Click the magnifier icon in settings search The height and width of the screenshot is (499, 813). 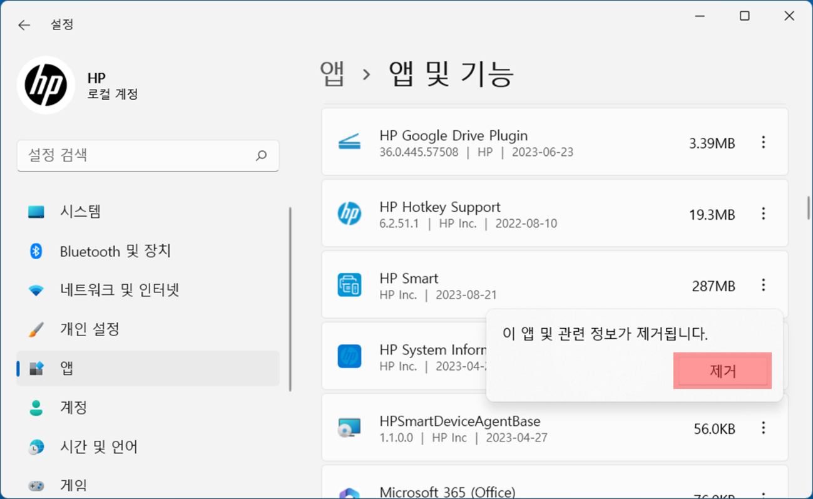261,155
